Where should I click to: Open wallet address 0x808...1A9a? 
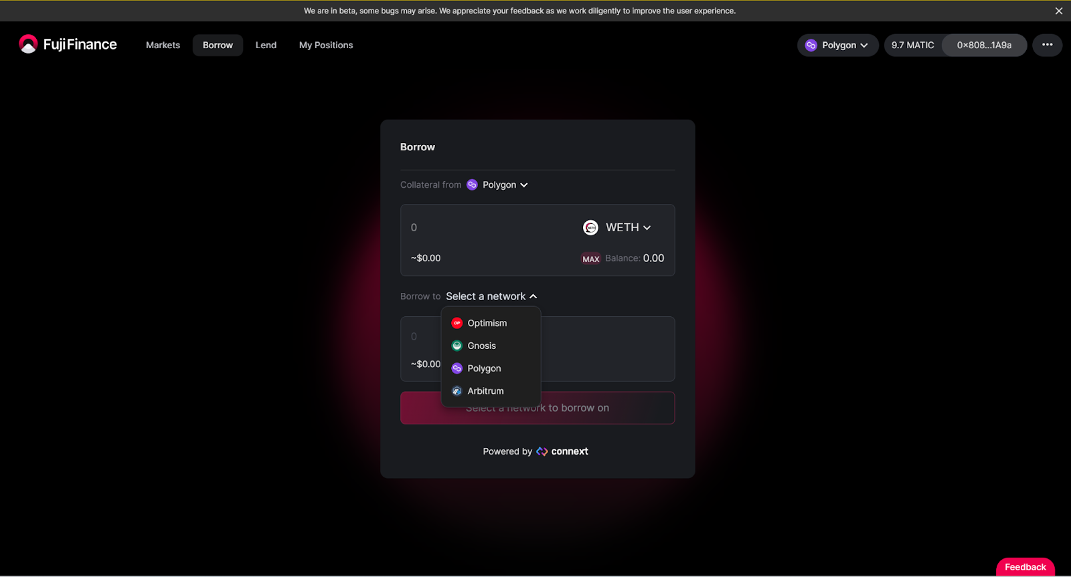click(984, 45)
